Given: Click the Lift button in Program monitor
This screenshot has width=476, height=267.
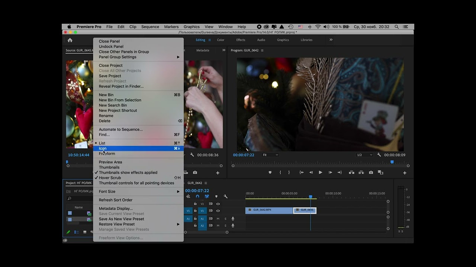Looking at the screenshot, I should pyautogui.click(x=351, y=172).
